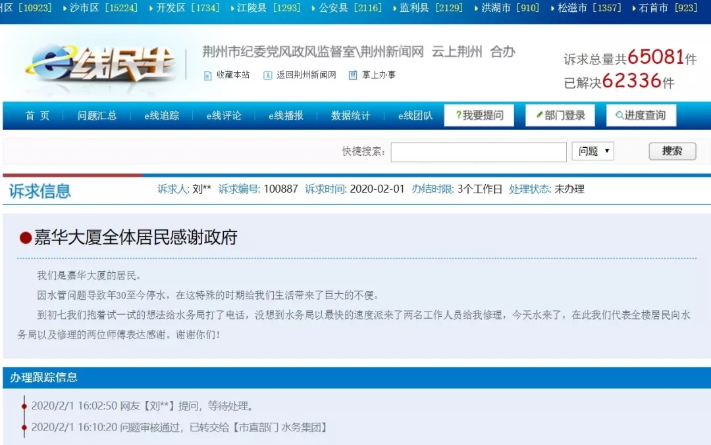Open the e线评论 section

[224, 116]
